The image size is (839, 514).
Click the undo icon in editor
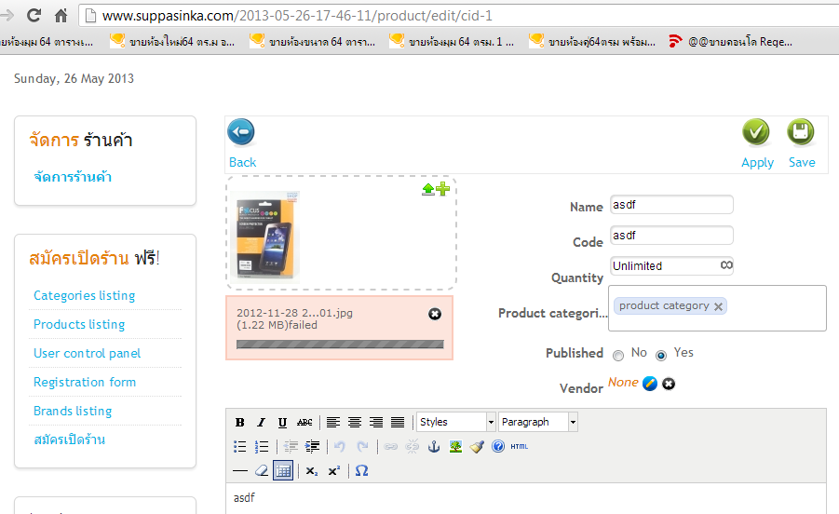point(340,447)
